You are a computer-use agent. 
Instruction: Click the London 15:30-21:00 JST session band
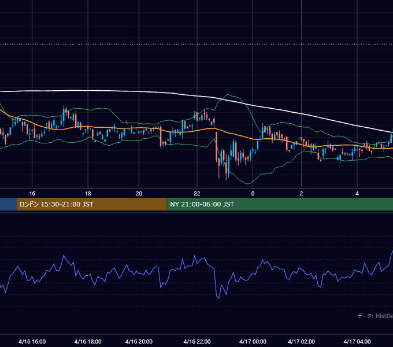pyautogui.click(x=91, y=204)
